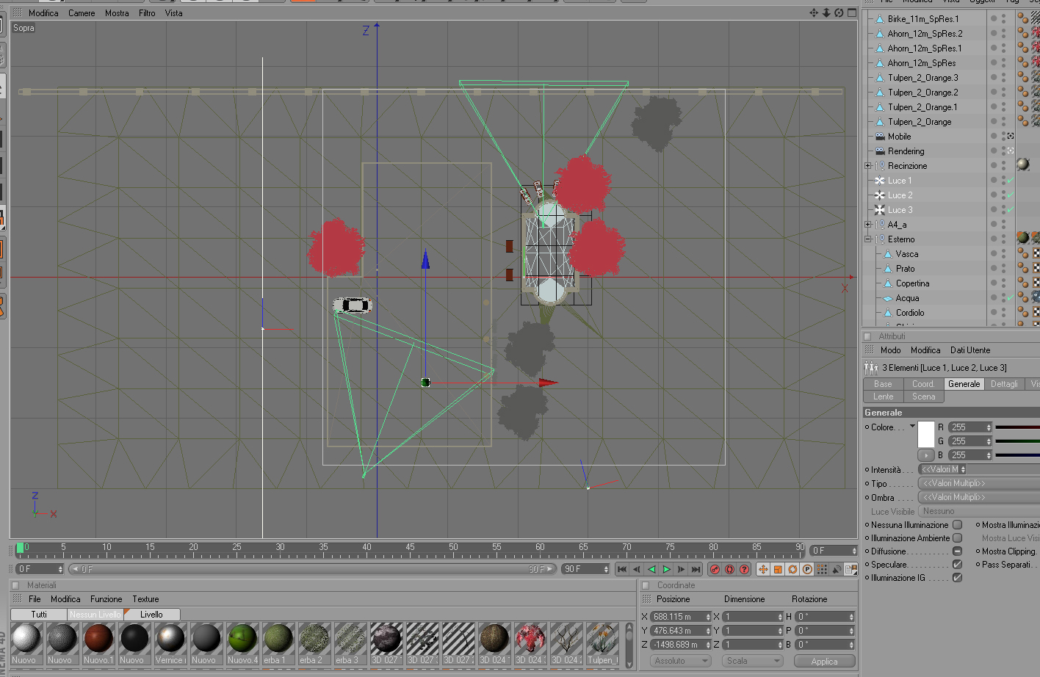Open Scala size mode dropdown

pyautogui.click(x=752, y=661)
